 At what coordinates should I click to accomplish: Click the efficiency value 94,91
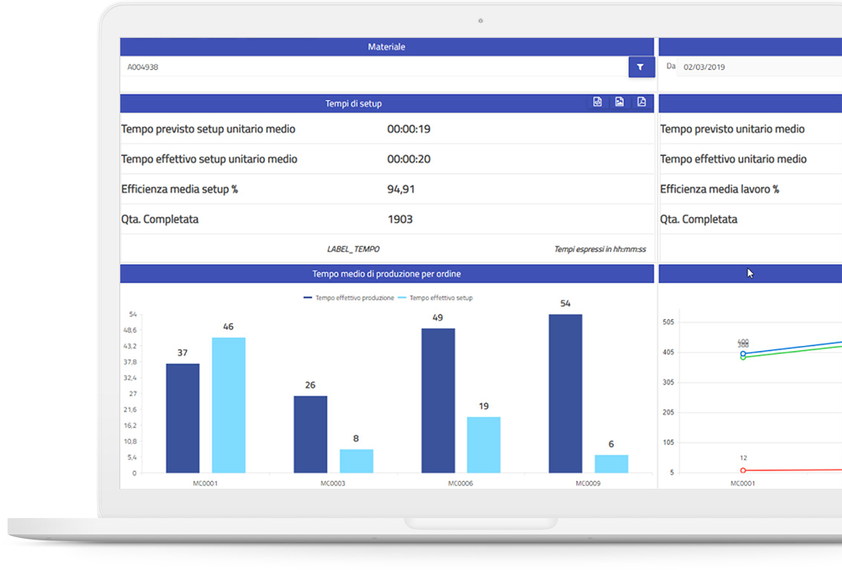(401, 189)
